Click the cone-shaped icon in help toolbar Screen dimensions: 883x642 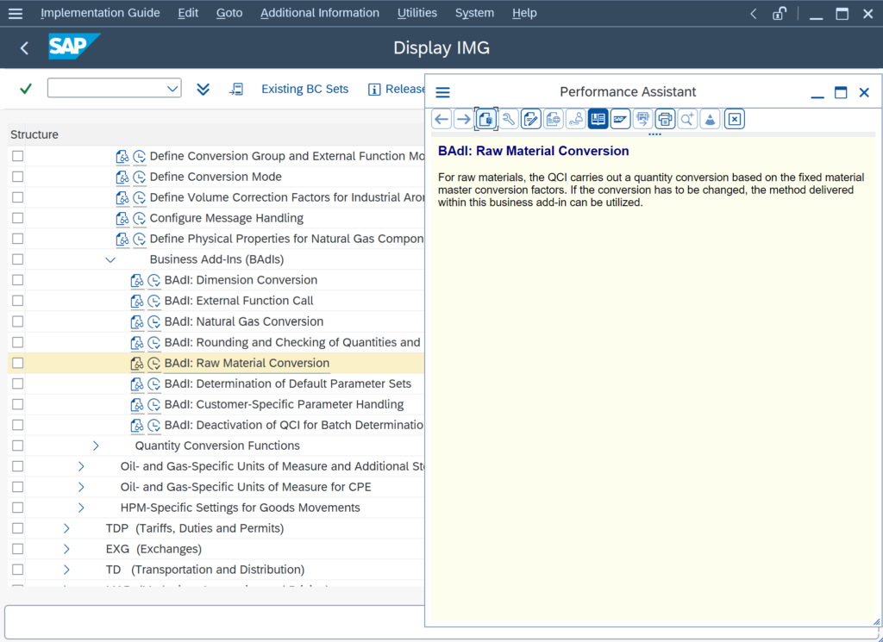point(711,119)
